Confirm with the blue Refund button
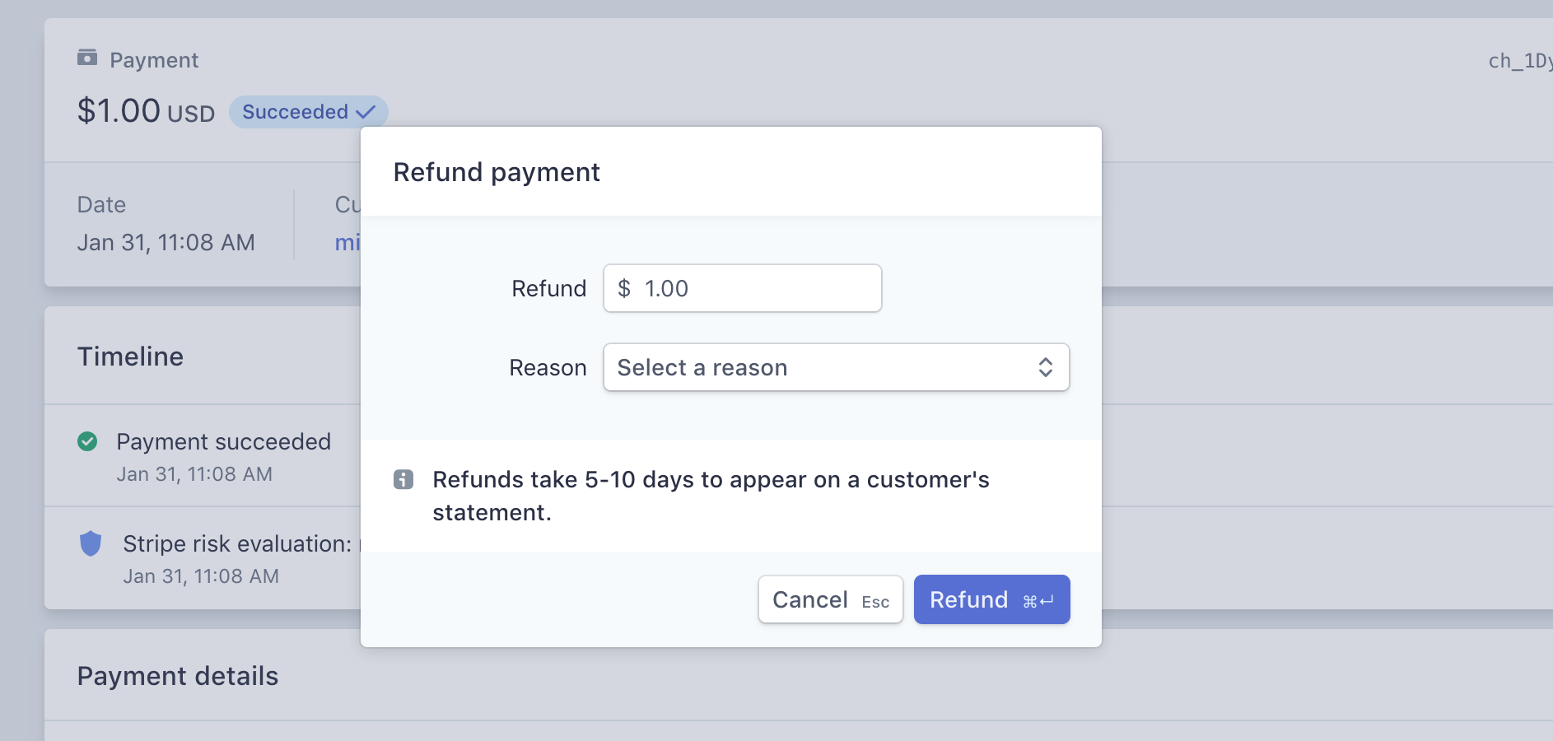1553x741 pixels. [991, 599]
